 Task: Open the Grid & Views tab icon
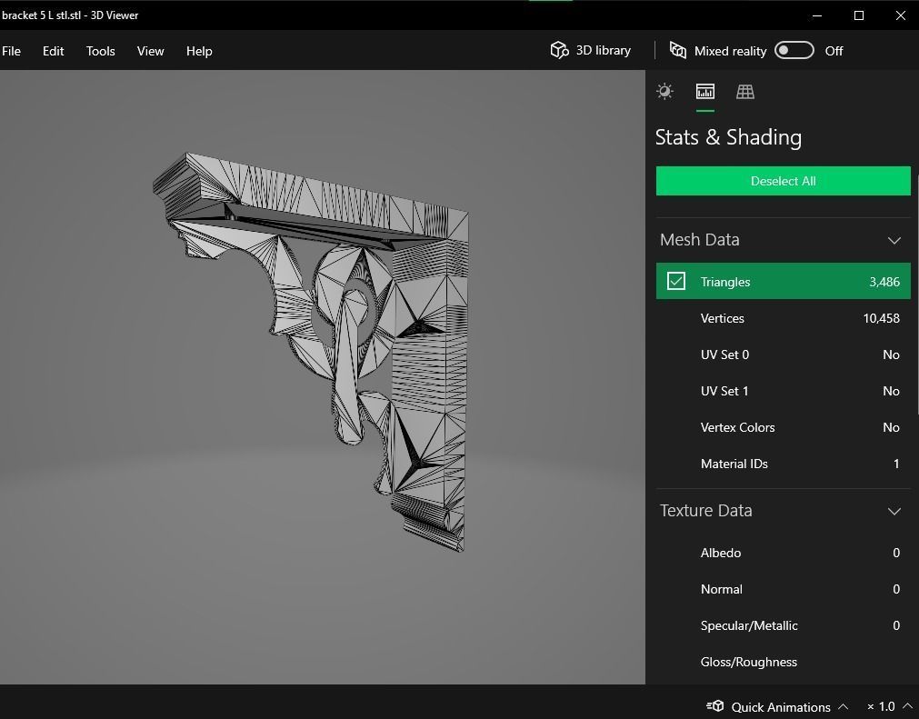[x=745, y=92]
